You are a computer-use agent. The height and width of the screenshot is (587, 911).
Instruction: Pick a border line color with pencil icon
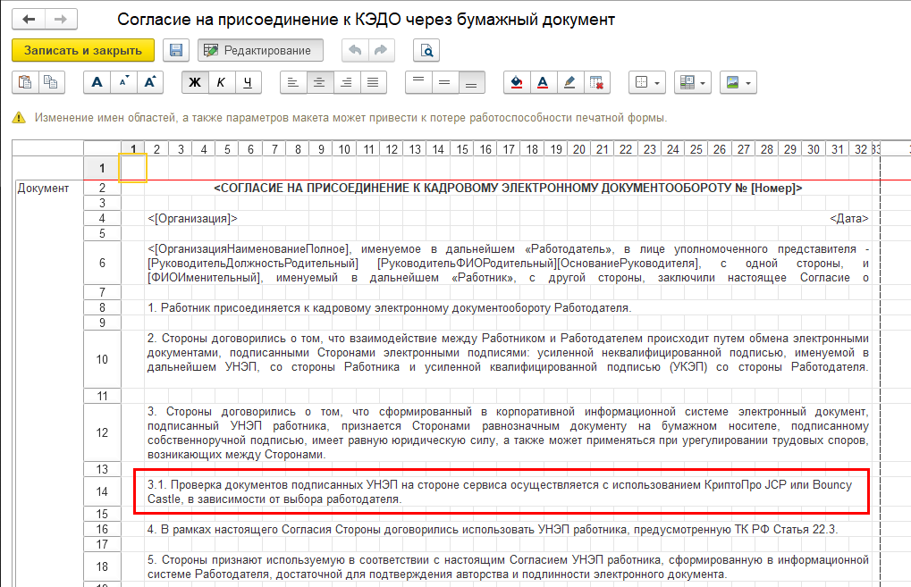point(569,82)
